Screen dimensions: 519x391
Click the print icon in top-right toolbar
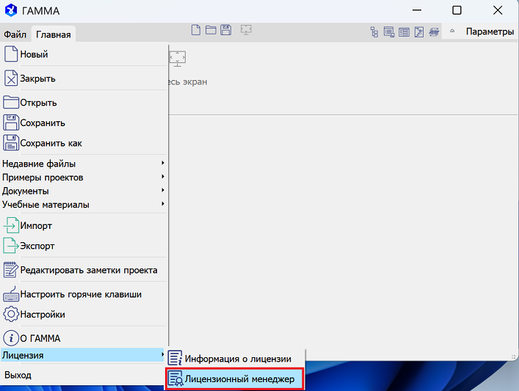click(x=434, y=32)
